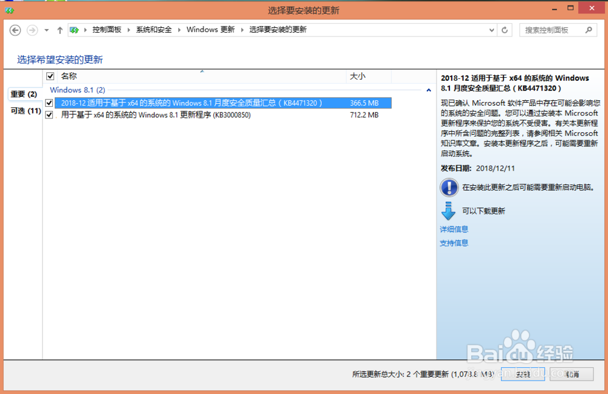
Task: Click the blue download arrow icon
Action: (x=449, y=211)
